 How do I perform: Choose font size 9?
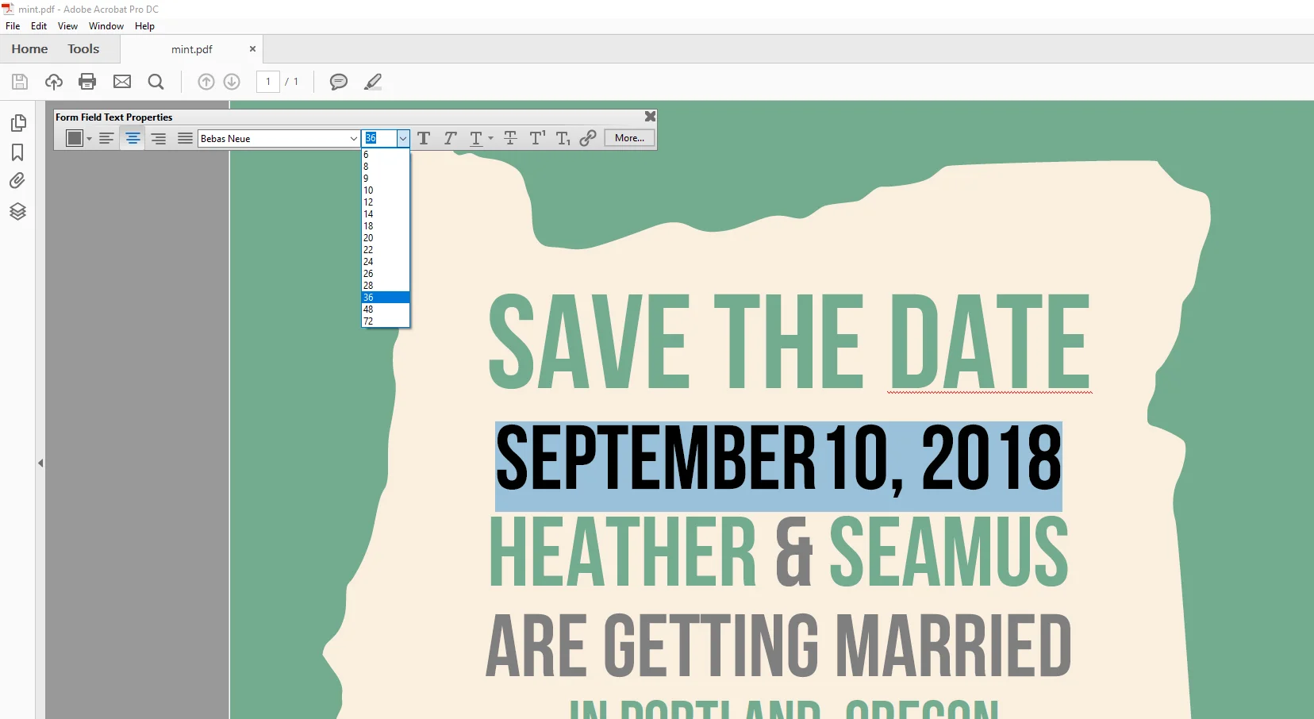(386, 179)
